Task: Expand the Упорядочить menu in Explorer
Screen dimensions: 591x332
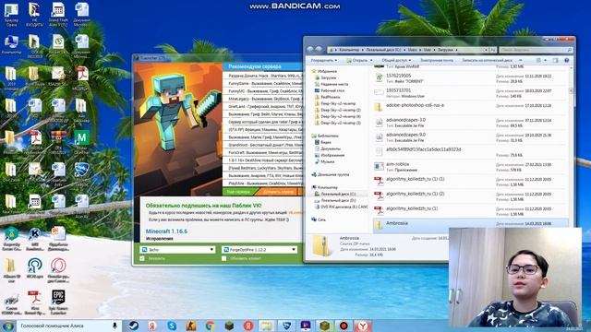Action: pyautogui.click(x=324, y=60)
